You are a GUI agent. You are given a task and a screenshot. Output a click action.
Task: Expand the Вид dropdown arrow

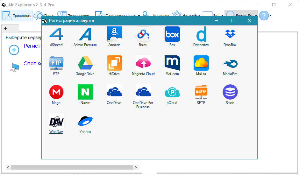coord(222,16)
